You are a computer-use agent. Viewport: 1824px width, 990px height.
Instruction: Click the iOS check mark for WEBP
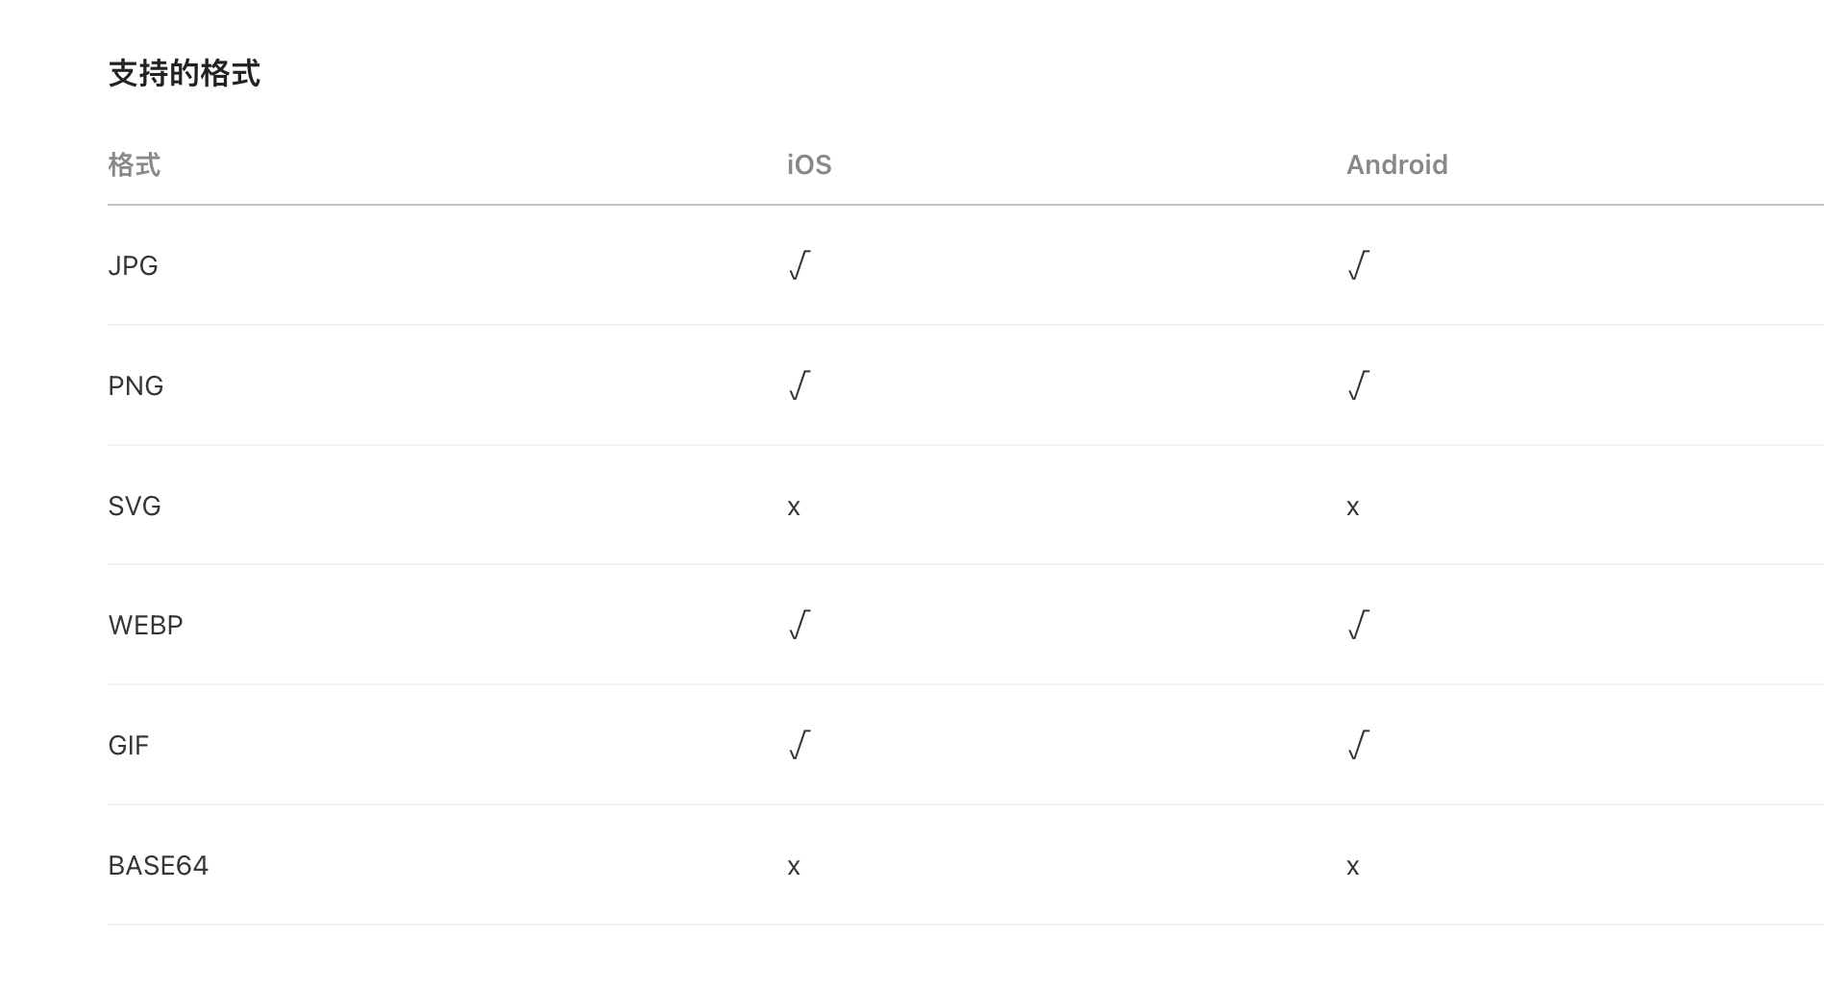point(800,625)
